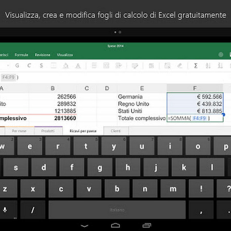Sort ascending with the A-Z icon
The height and width of the screenshot is (231, 231).
click(208, 65)
